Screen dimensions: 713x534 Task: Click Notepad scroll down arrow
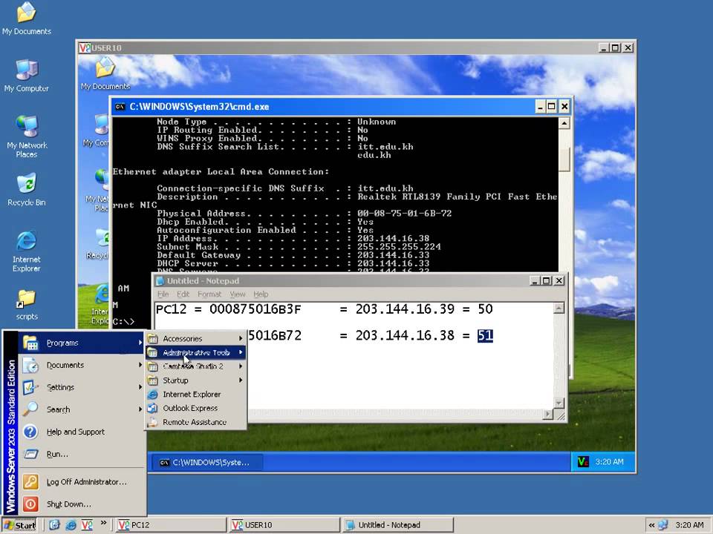pos(559,402)
